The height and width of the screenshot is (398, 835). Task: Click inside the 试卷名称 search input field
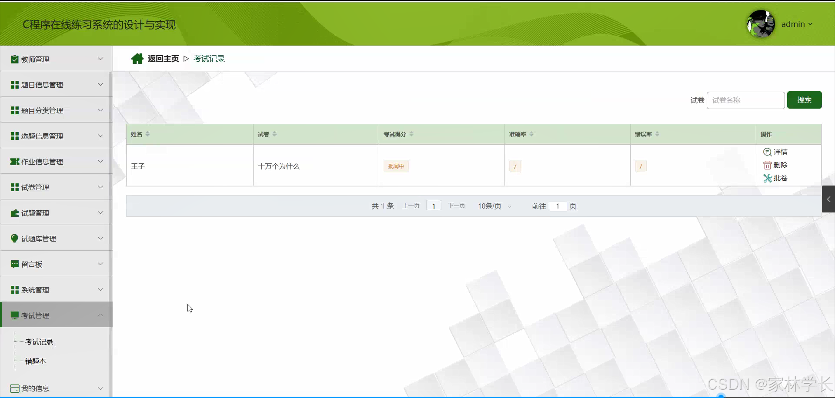[x=745, y=100]
